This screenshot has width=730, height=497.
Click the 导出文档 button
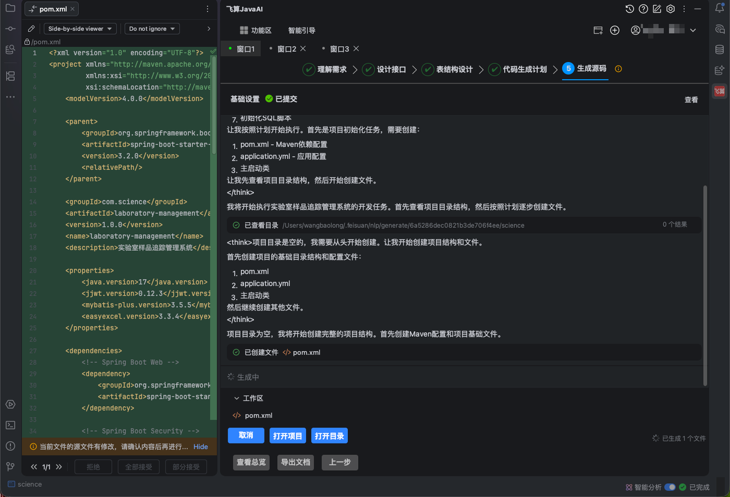click(295, 462)
